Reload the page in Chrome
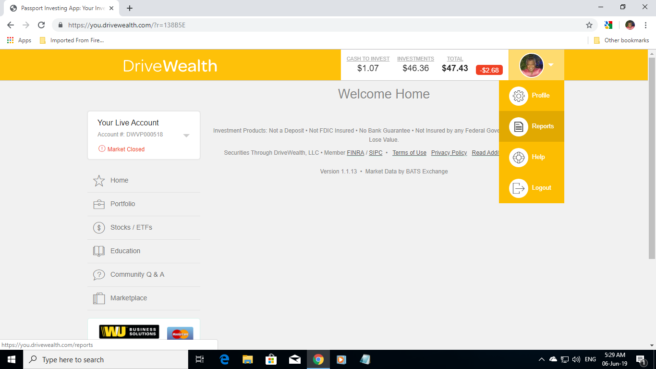This screenshot has width=656, height=369. (x=41, y=25)
